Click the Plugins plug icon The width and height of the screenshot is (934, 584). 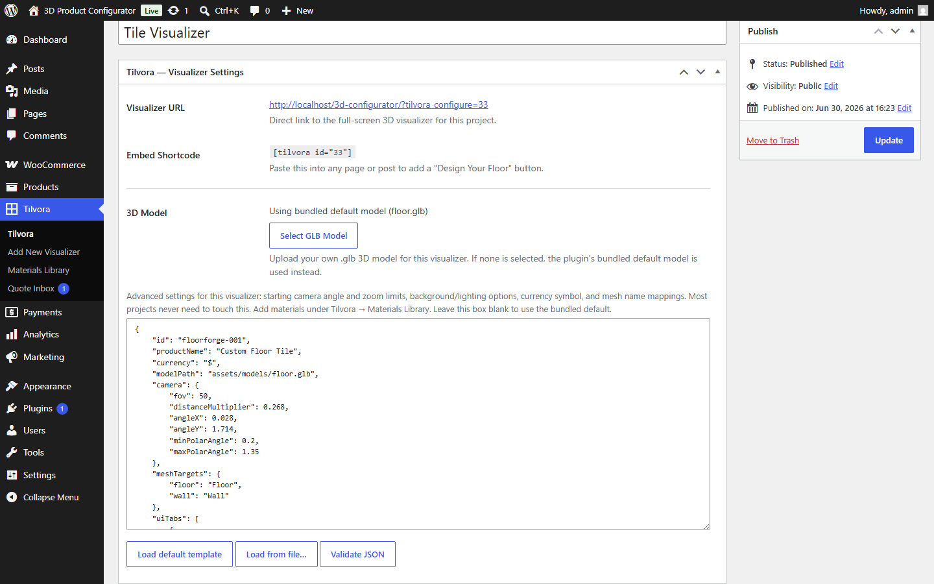(x=12, y=408)
